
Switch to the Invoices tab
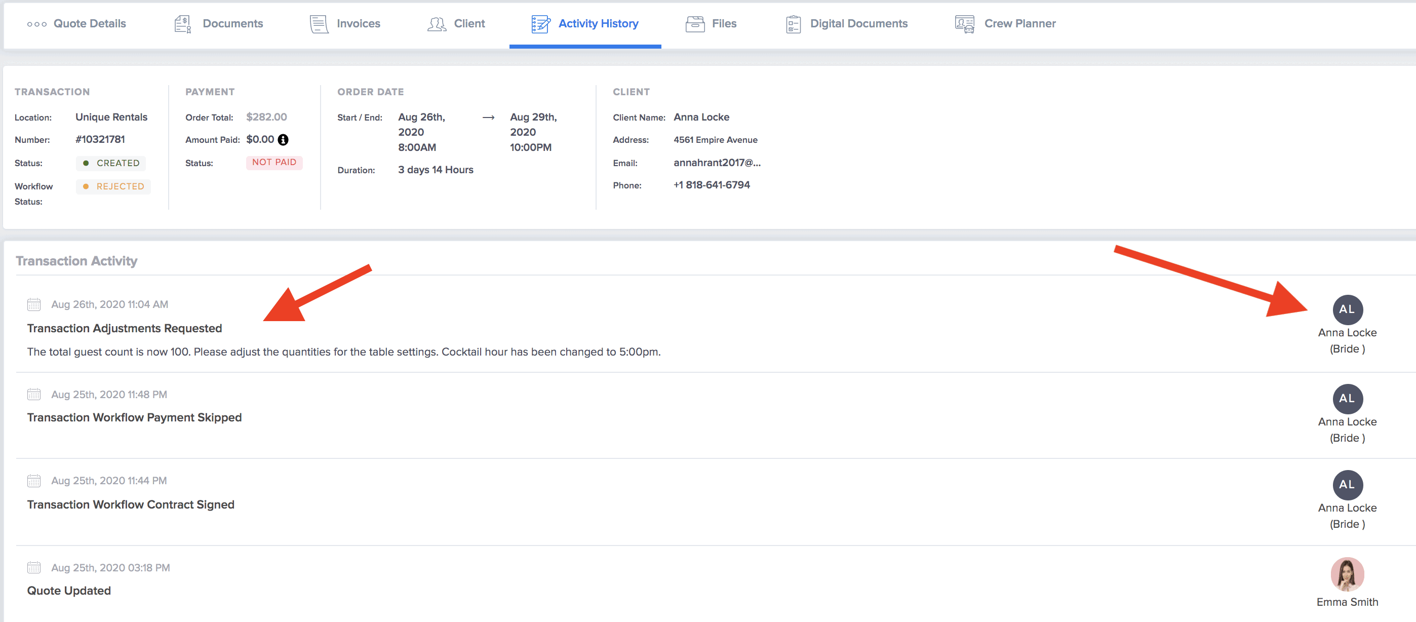pyautogui.click(x=345, y=24)
